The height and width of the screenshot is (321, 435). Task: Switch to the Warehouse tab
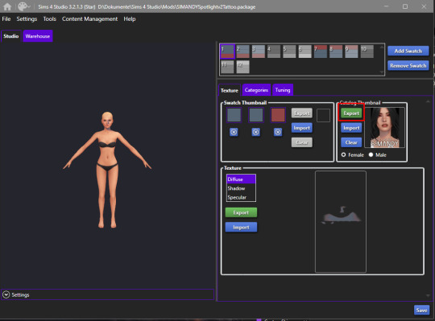[37, 36]
